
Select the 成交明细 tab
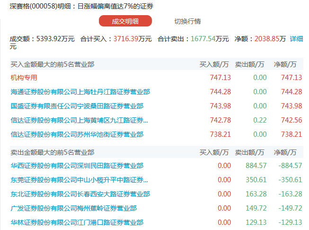(x=125, y=21)
